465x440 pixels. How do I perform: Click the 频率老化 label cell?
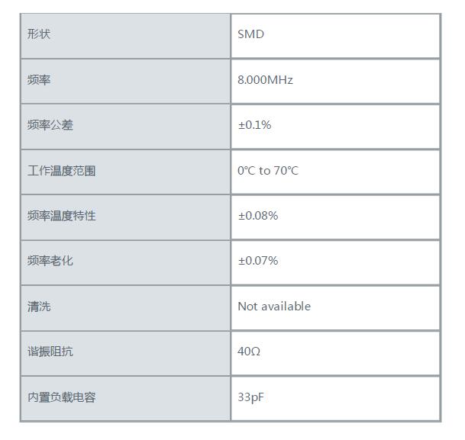pyautogui.click(x=50, y=261)
